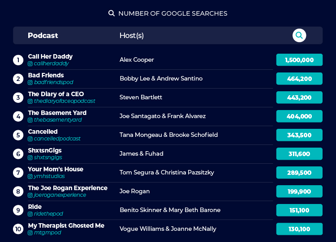Click the search icon in header row
Screen dimensions: 336x242
pyautogui.click(x=299, y=35)
